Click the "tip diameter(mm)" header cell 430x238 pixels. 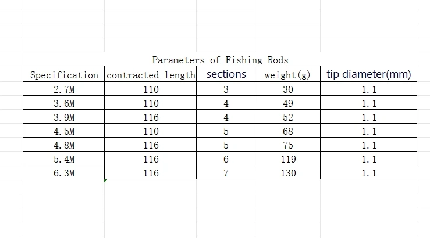[368, 74]
